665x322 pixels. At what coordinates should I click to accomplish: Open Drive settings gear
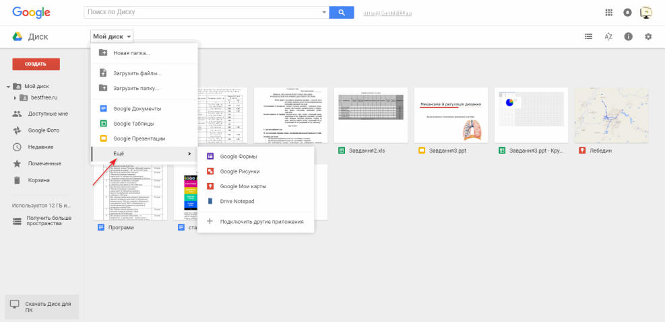coord(648,36)
